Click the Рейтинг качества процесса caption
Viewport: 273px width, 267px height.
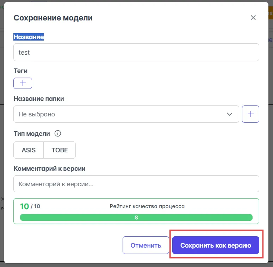pyautogui.click(x=147, y=206)
